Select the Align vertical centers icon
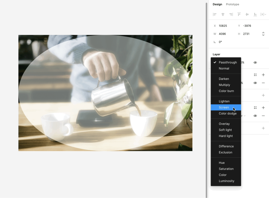The image size is (269, 198). [x=247, y=14]
